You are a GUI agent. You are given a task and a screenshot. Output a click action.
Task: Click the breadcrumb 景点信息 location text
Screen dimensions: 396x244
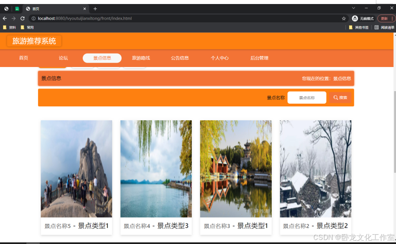[342, 79]
